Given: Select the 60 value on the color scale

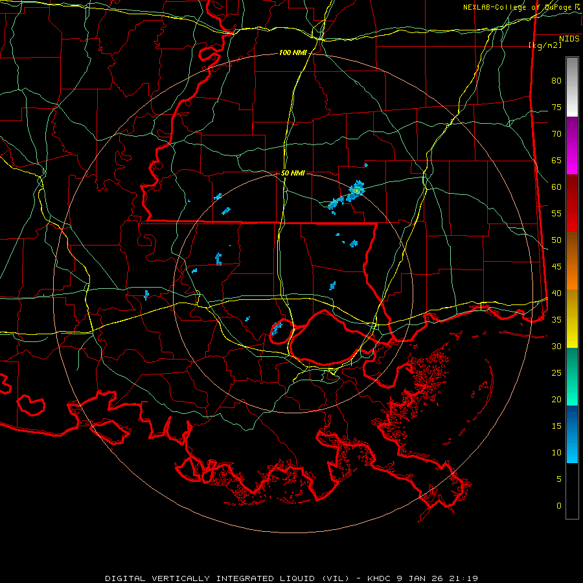Looking at the screenshot, I should (x=556, y=187).
